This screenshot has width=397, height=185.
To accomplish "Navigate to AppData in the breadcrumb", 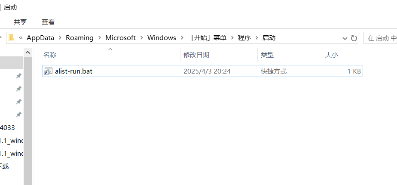I will [40, 38].
